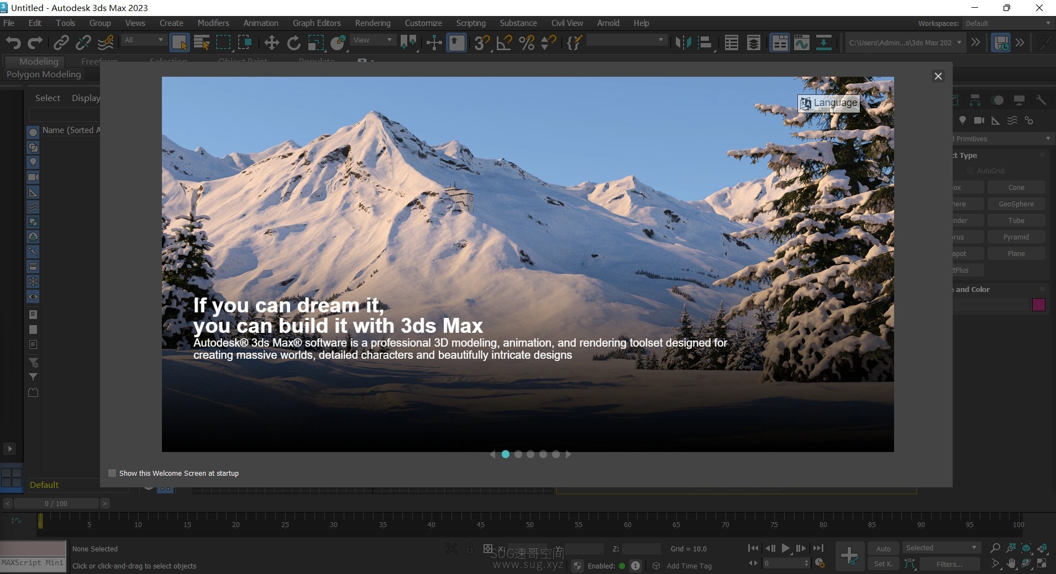
Task: Open the Workspaces Default dropdown
Action: [1007, 23]
